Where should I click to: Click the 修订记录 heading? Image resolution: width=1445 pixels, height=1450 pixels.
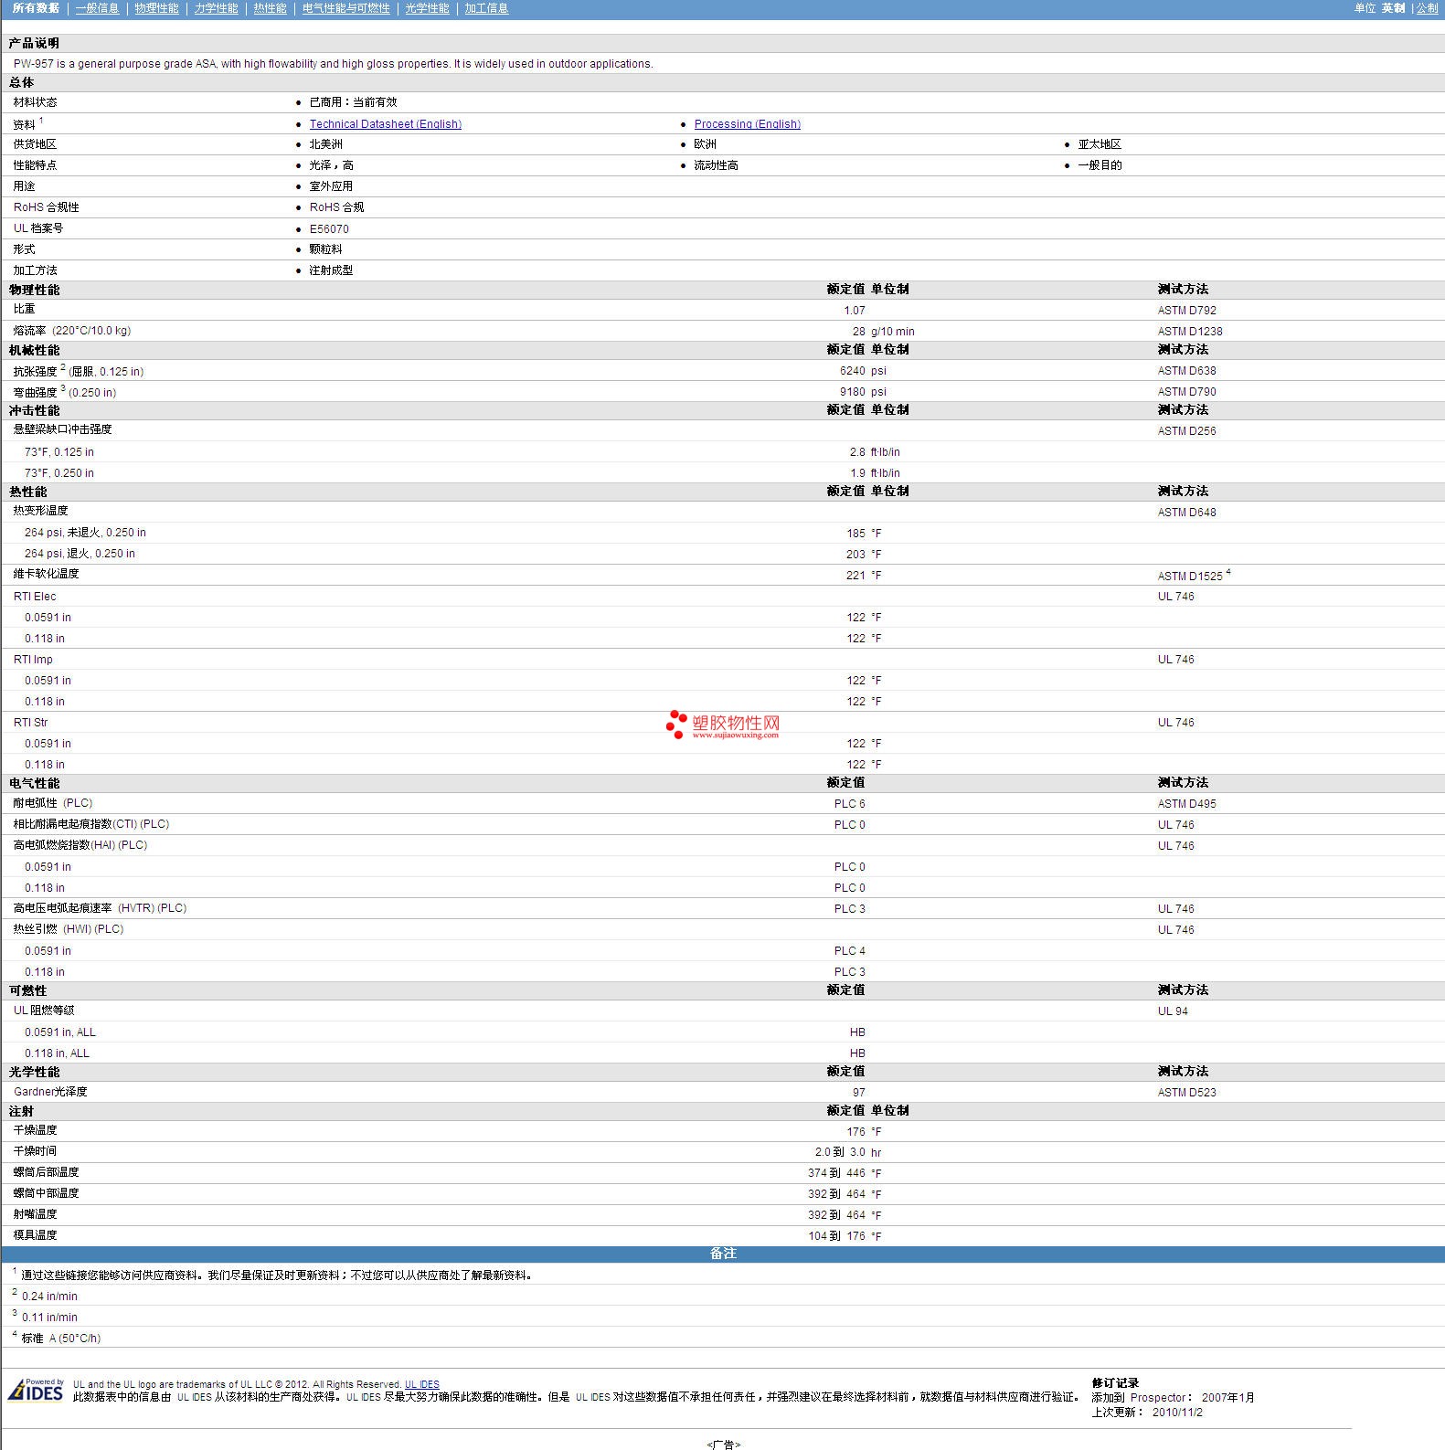point(1115,1383)
